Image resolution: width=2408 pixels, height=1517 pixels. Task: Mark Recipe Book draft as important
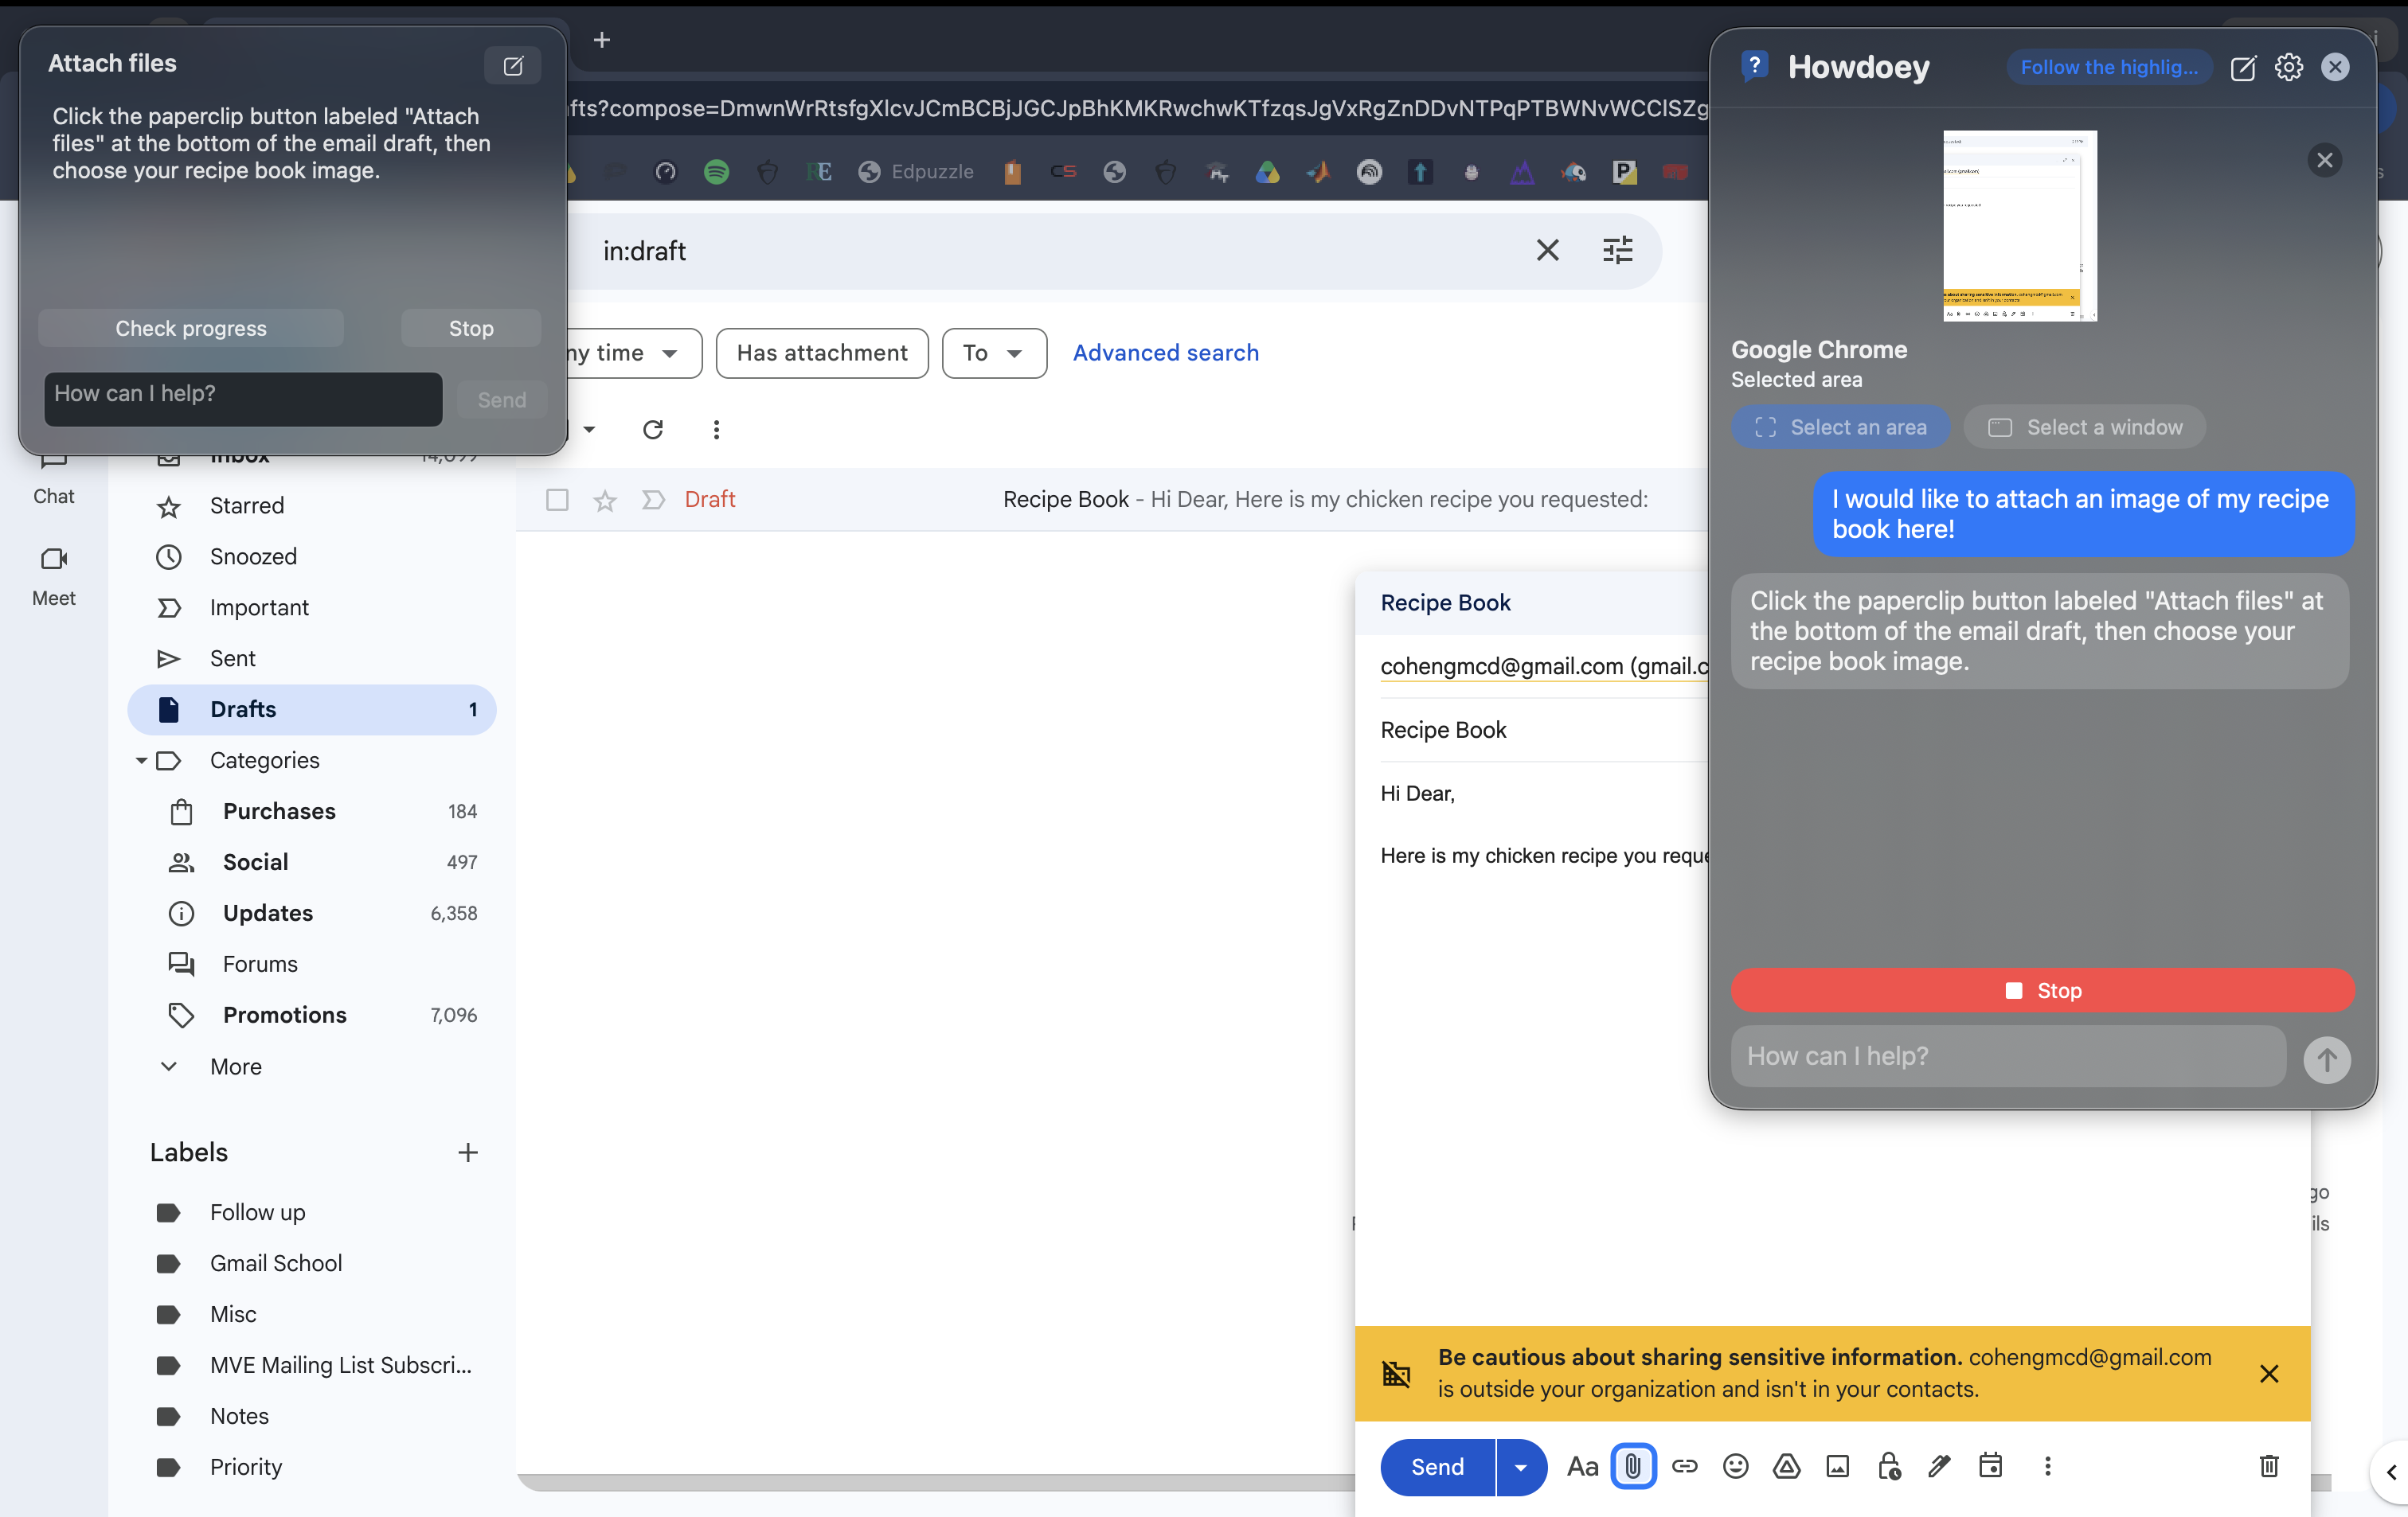(653, 500)
